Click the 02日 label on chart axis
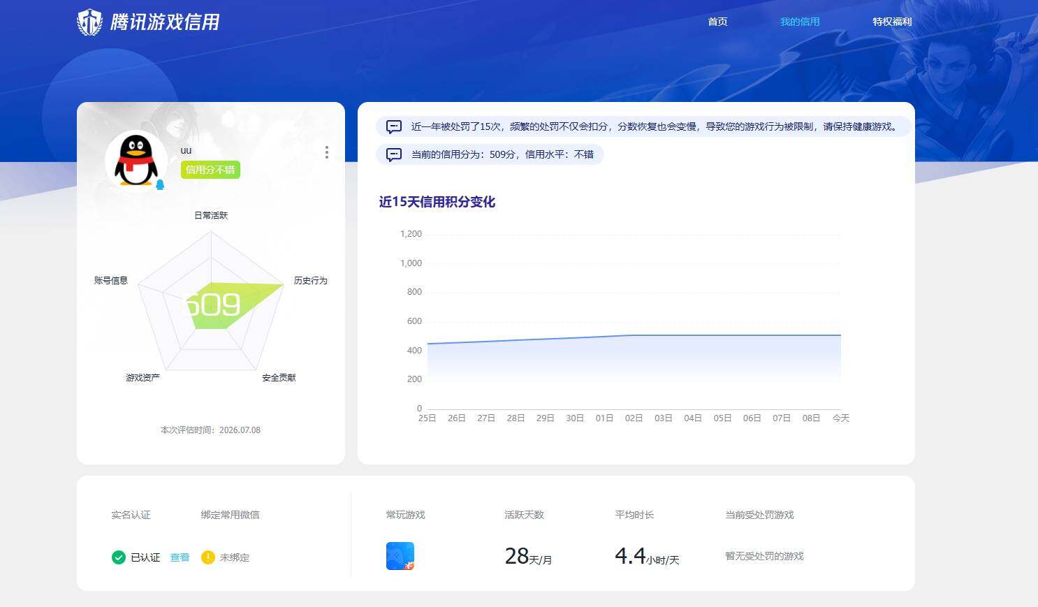 (x=634, y=418)
